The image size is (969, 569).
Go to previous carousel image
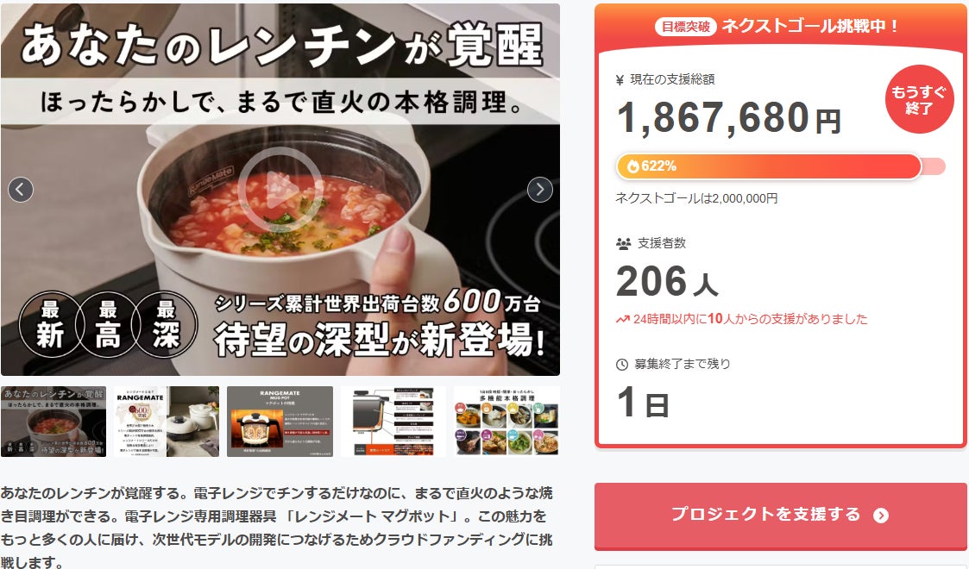21,190
